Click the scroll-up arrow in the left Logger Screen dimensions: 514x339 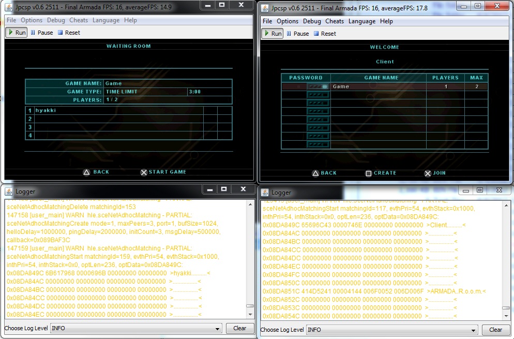pyautogui.click(x=250, y=204)
